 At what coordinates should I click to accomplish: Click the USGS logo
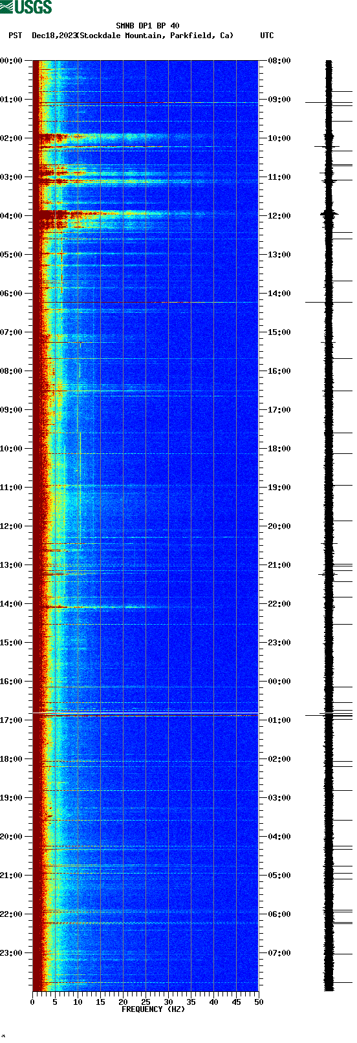[26, 7]
